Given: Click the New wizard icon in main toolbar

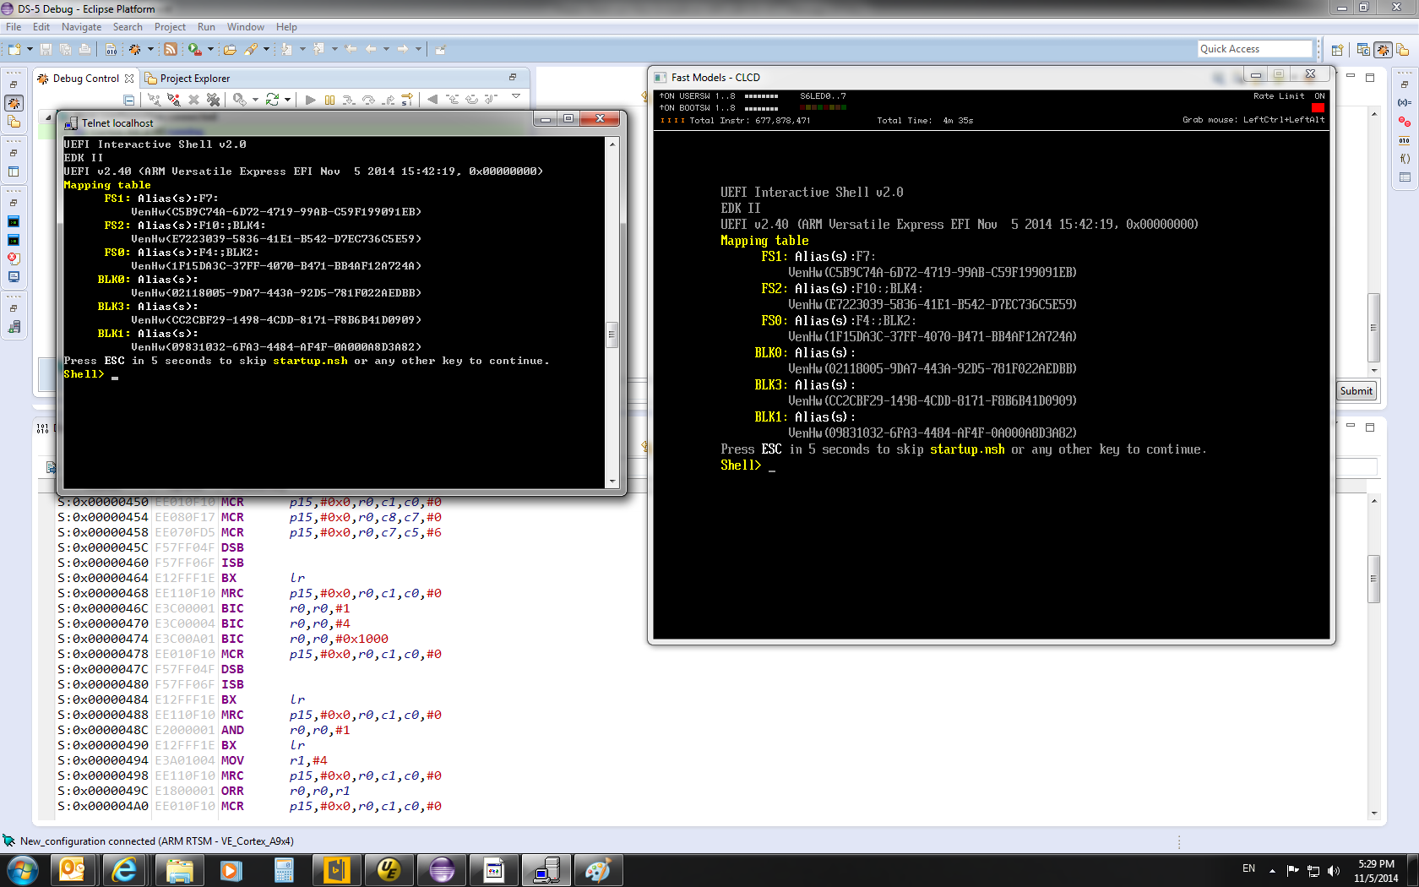Looking at the screenshot, I should (14, 50).
